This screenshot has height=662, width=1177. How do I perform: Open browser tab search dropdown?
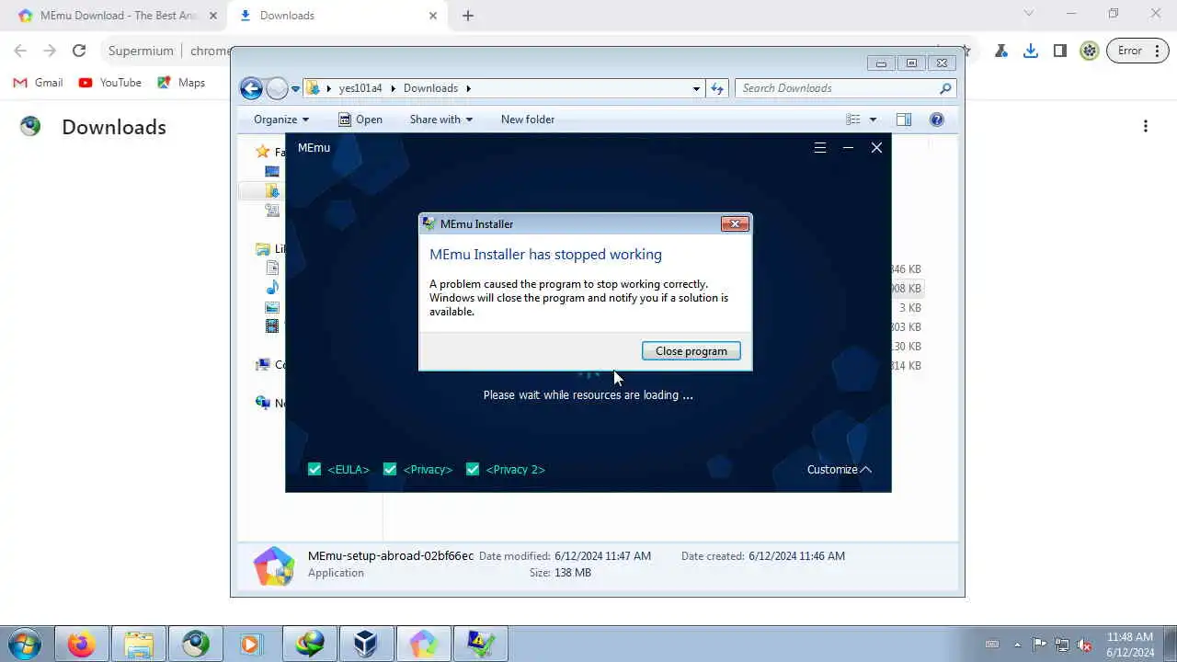tap(1029, 13)
